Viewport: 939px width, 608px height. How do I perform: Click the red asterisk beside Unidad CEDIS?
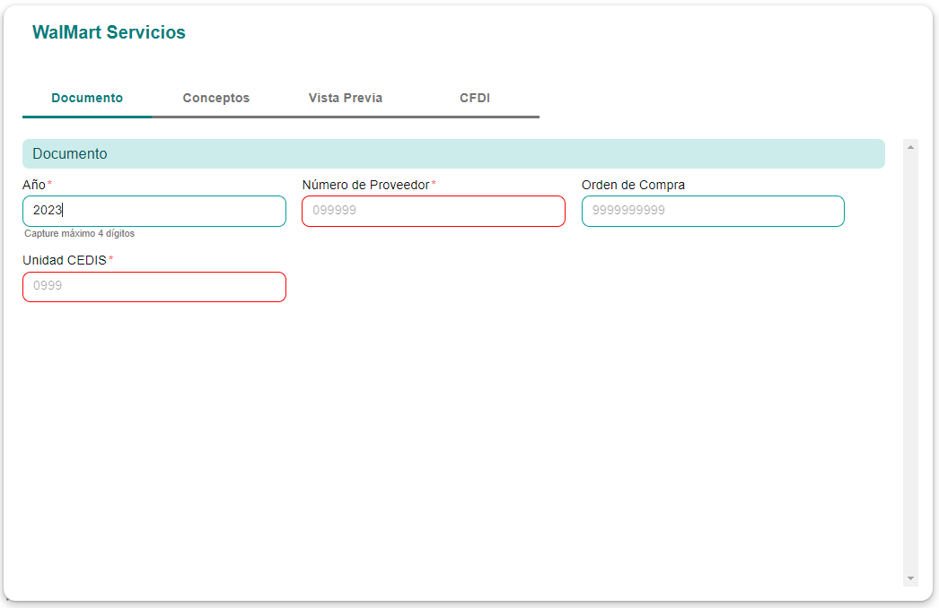(111, 259)
